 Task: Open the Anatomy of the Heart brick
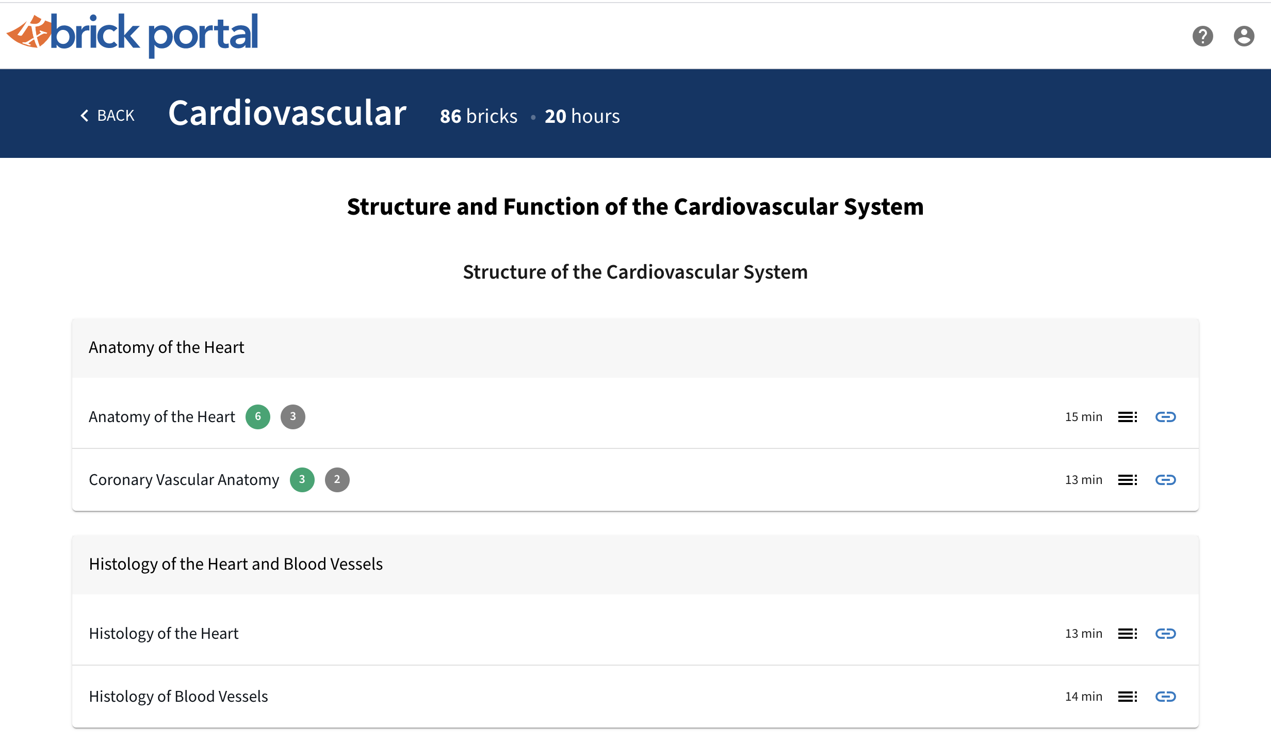click(x=161, y=417)
